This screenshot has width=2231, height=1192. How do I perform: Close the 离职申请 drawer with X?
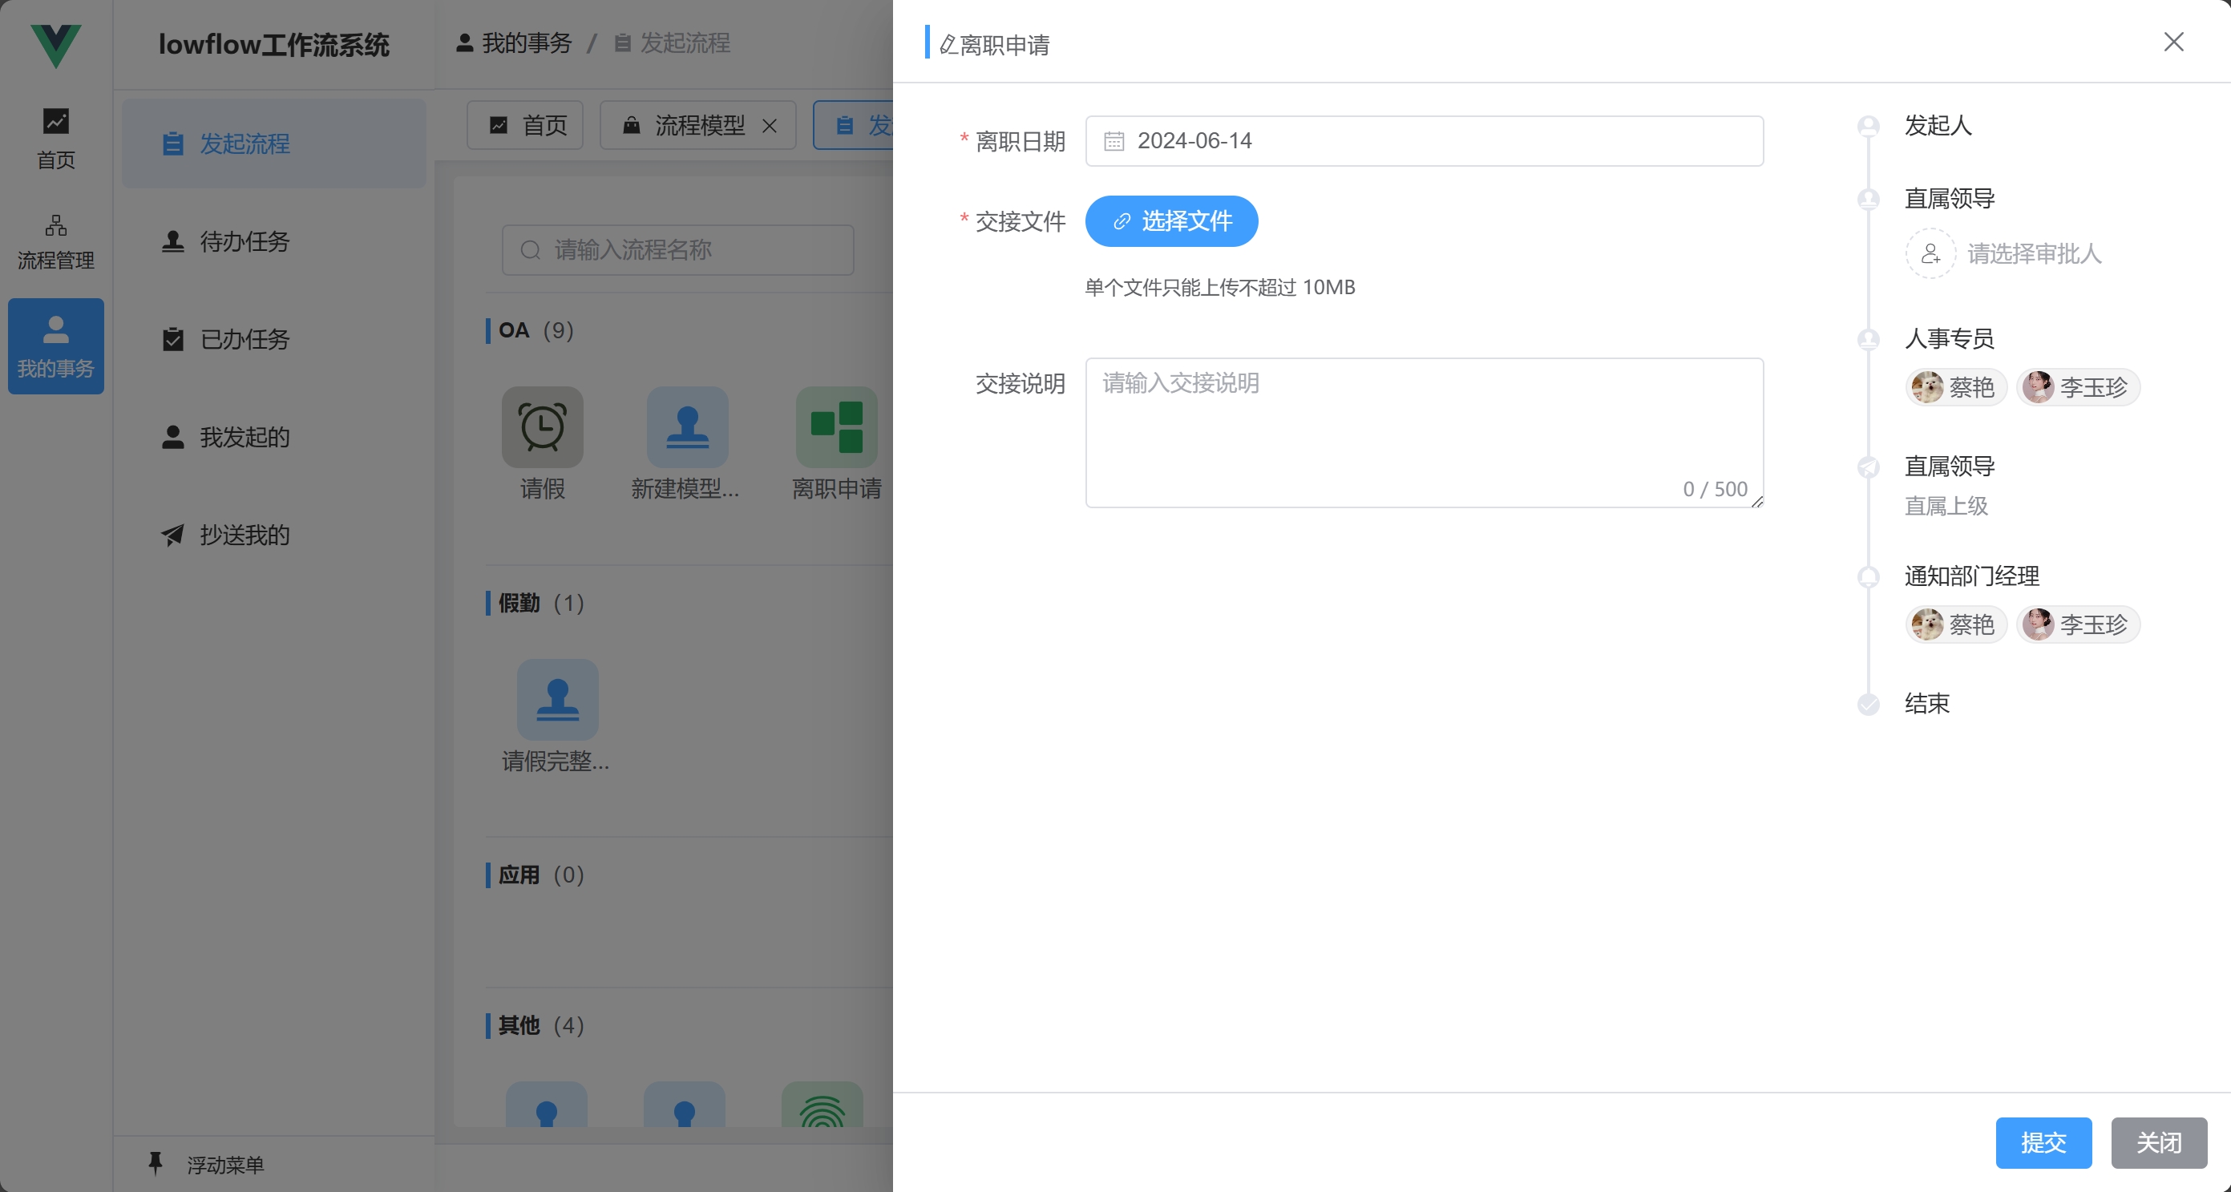pyautogui.click(x=2173, y=42)
